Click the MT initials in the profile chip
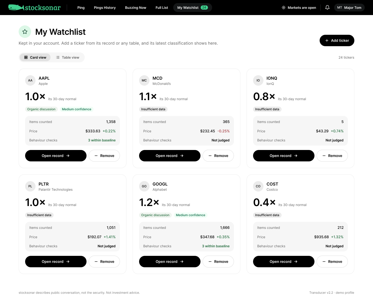Image resolution: width=373 pixels, height=301 pixels. (x=340, y=8)
